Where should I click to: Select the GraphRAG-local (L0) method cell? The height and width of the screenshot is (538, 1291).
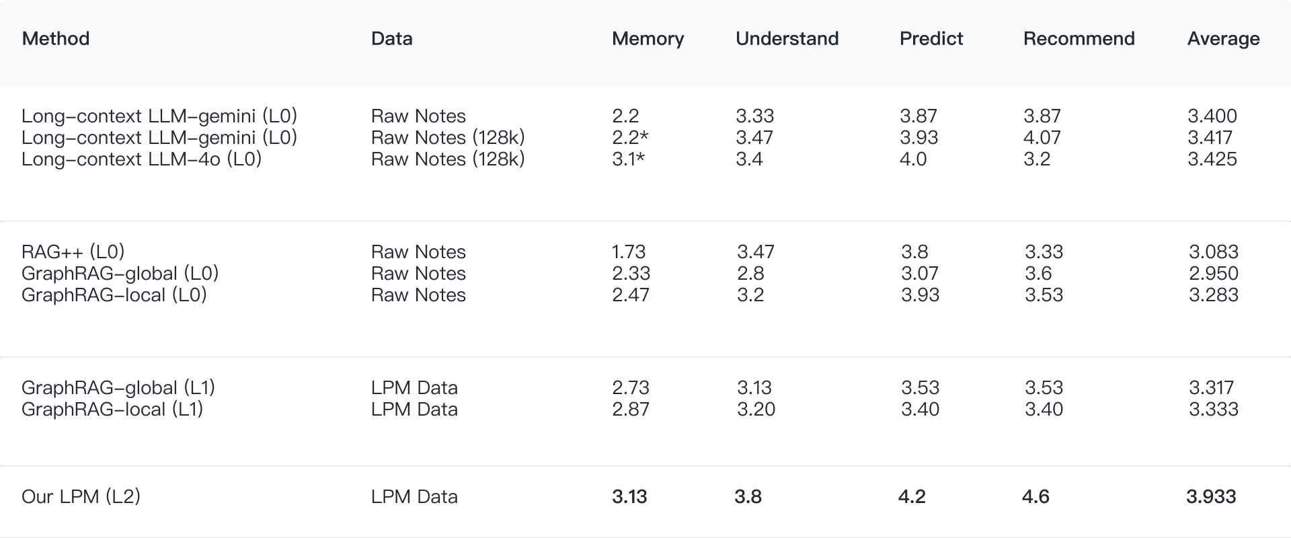114,295
